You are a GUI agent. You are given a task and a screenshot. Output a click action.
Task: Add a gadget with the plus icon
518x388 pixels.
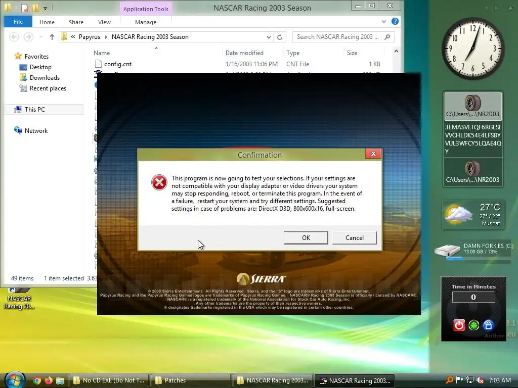(x=510, y=8)
